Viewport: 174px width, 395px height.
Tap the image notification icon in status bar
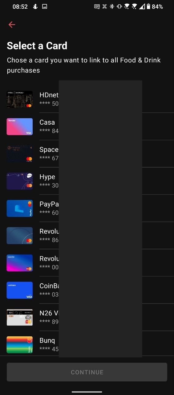click(45, 6)
